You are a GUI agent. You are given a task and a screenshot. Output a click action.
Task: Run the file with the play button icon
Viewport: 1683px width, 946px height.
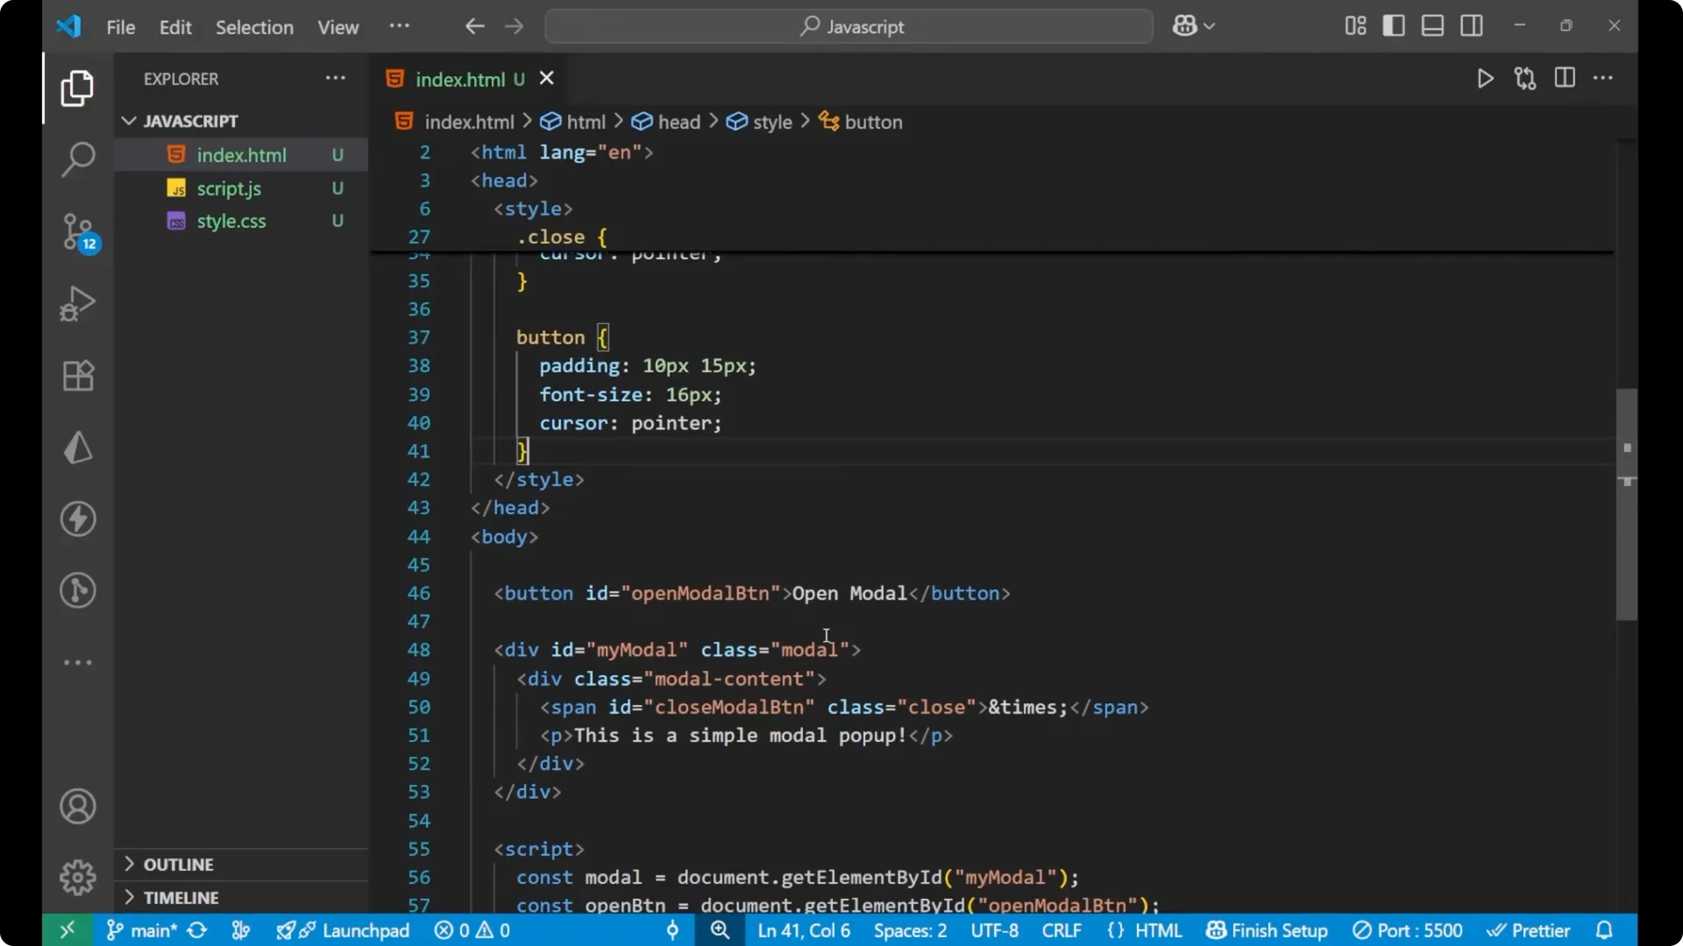[1485, 78]
